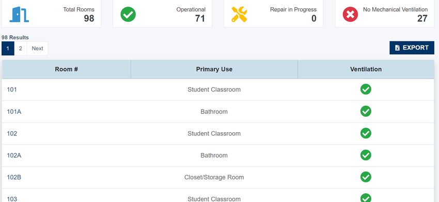Click the yellow wrench Repair in Progress icon
The image size is (439, 202).
tap(239, 14)
